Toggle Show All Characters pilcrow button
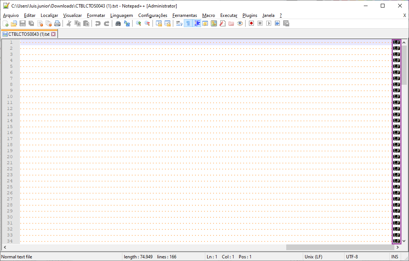 pos(188,23)
